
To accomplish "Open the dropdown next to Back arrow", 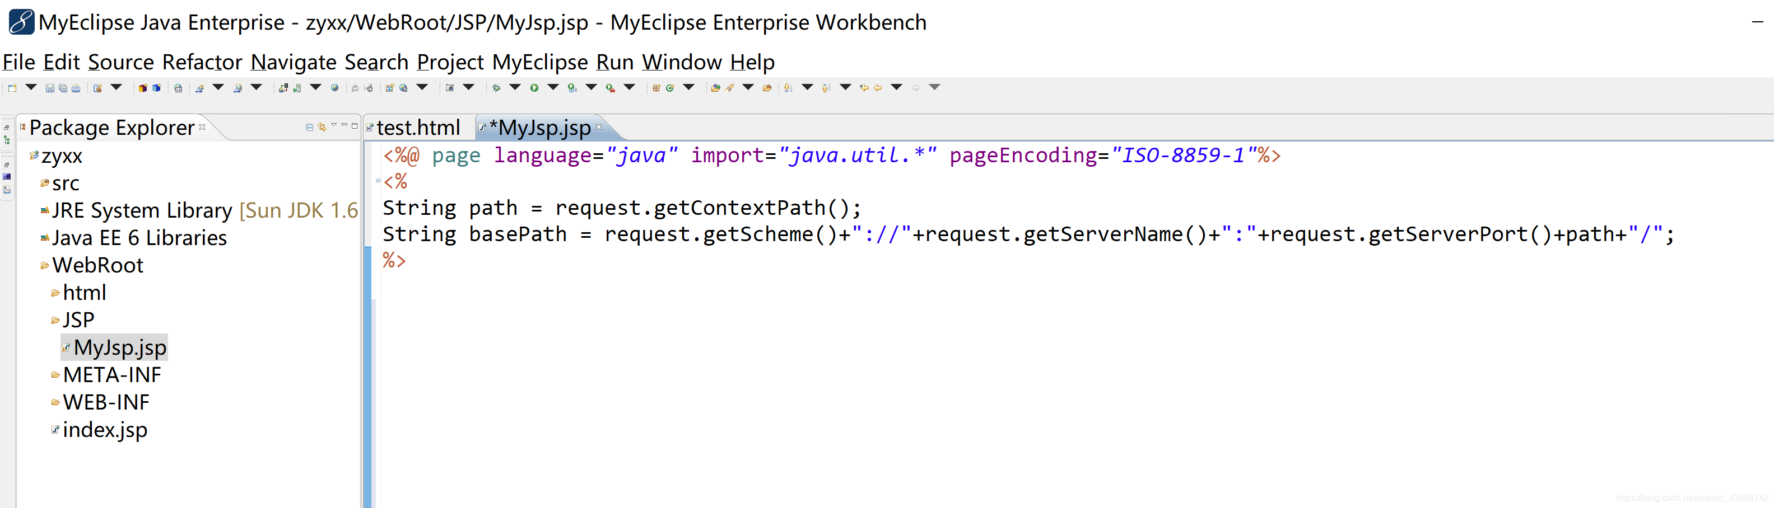I will pyautogui.click(x=897, y=87).
